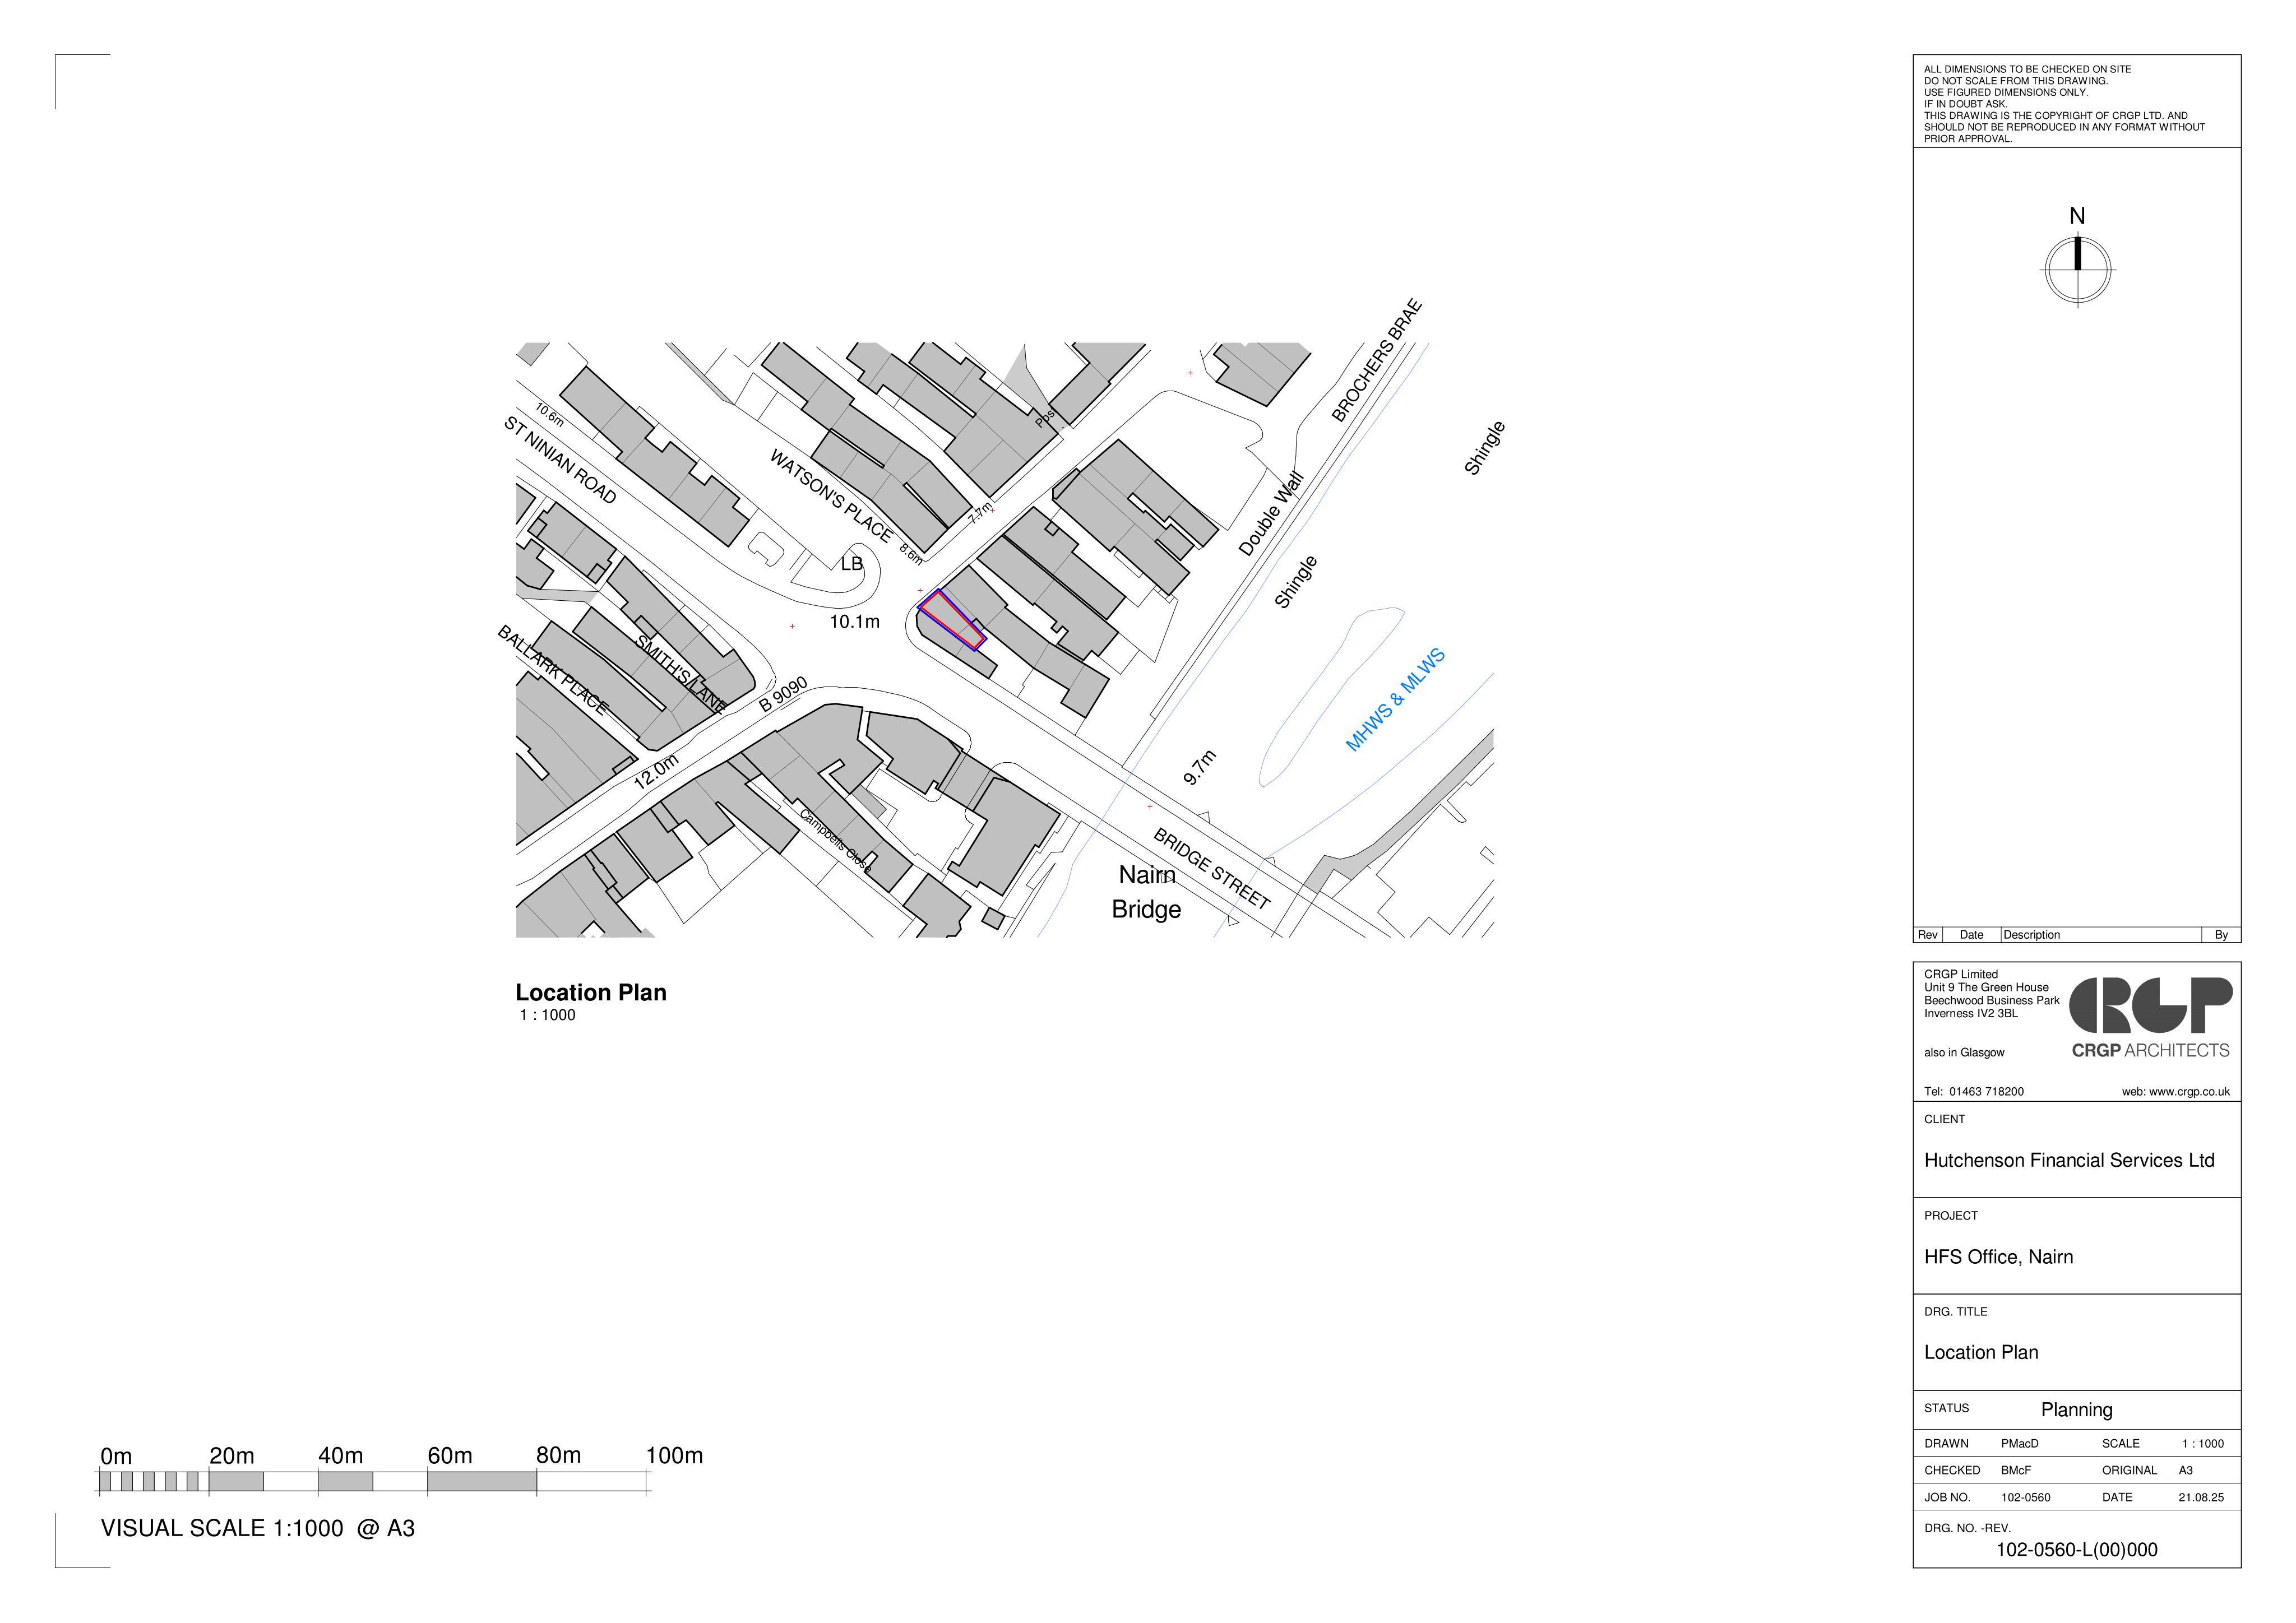This screenshot has height=1623, width=2296.
Task: Click the 'SMITH'S LANE' label
Action: pyautogui.click(x=680, y=675)
